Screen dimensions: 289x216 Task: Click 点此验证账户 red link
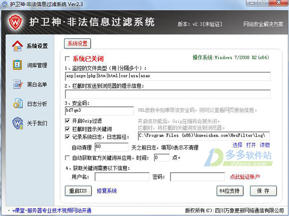tap(245, 177)
